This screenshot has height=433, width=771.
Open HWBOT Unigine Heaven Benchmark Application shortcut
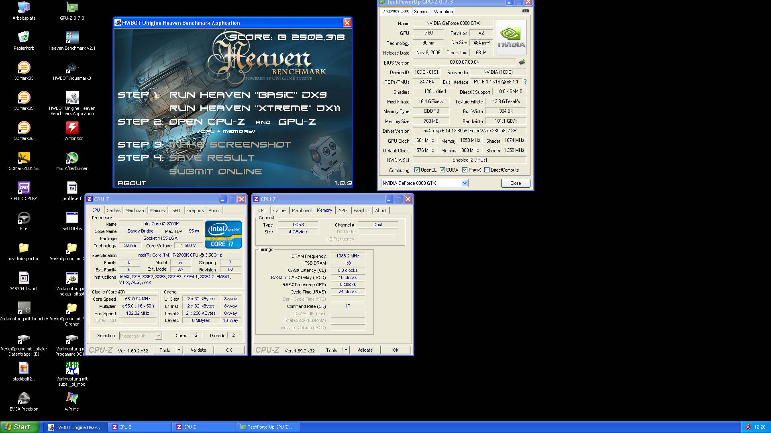(x=72, y=103)
